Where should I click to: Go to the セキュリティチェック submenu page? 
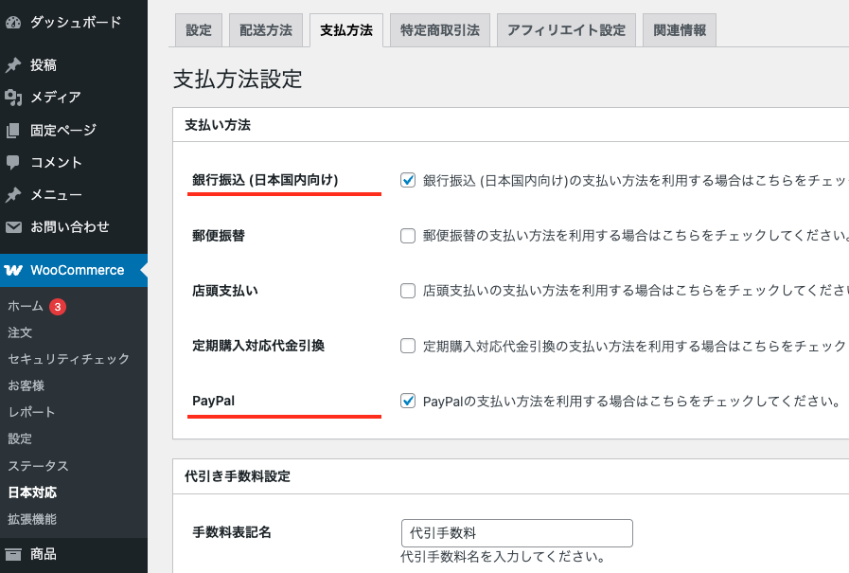tap(68, 359)
